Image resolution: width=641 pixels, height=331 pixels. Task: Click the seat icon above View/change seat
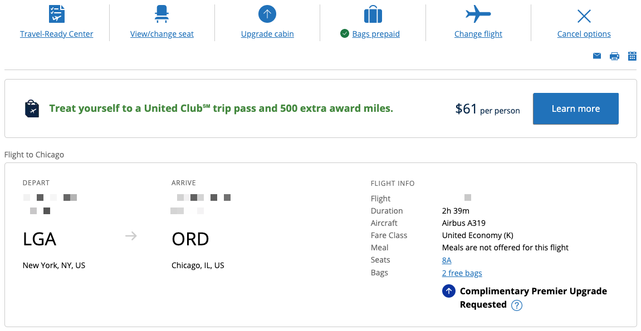(162, 14)
